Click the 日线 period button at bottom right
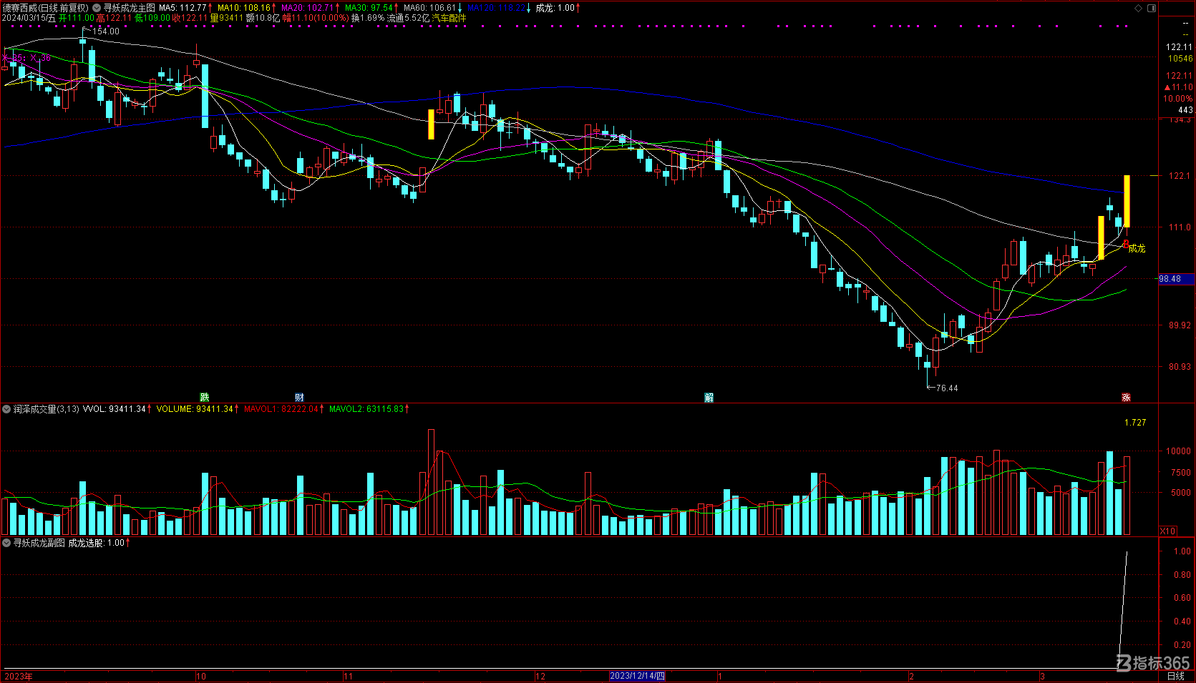Image resolution: width=1196 pixels, height=683 pixels. [x=1175, y=676]
